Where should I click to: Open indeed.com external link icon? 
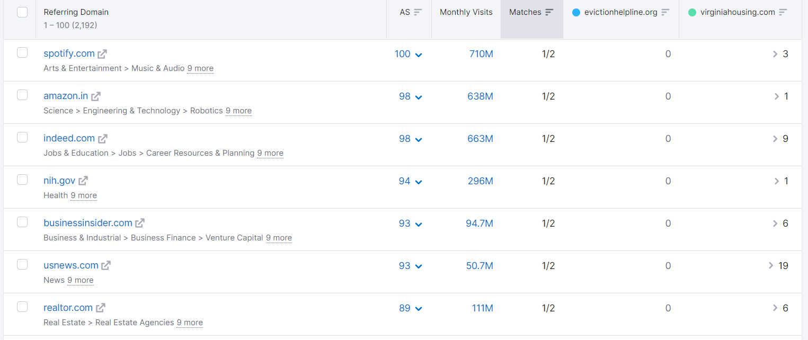(103, 139)
